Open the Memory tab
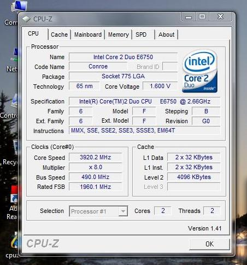247x265 pixels. point(119,34)
